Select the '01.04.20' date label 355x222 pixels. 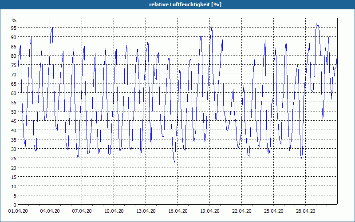[x=18, y=211]
